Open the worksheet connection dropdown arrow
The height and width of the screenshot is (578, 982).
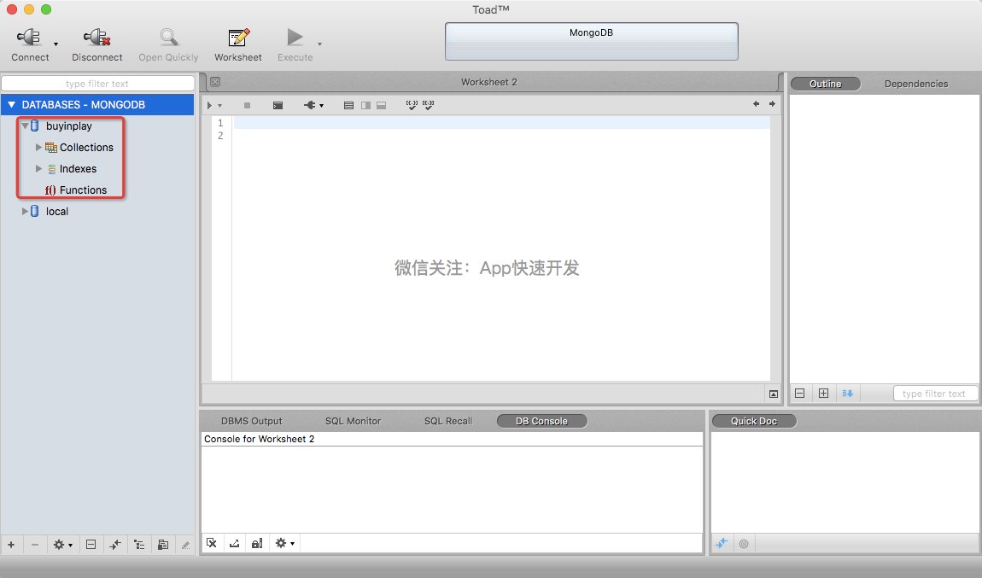[x=322, y=106]
